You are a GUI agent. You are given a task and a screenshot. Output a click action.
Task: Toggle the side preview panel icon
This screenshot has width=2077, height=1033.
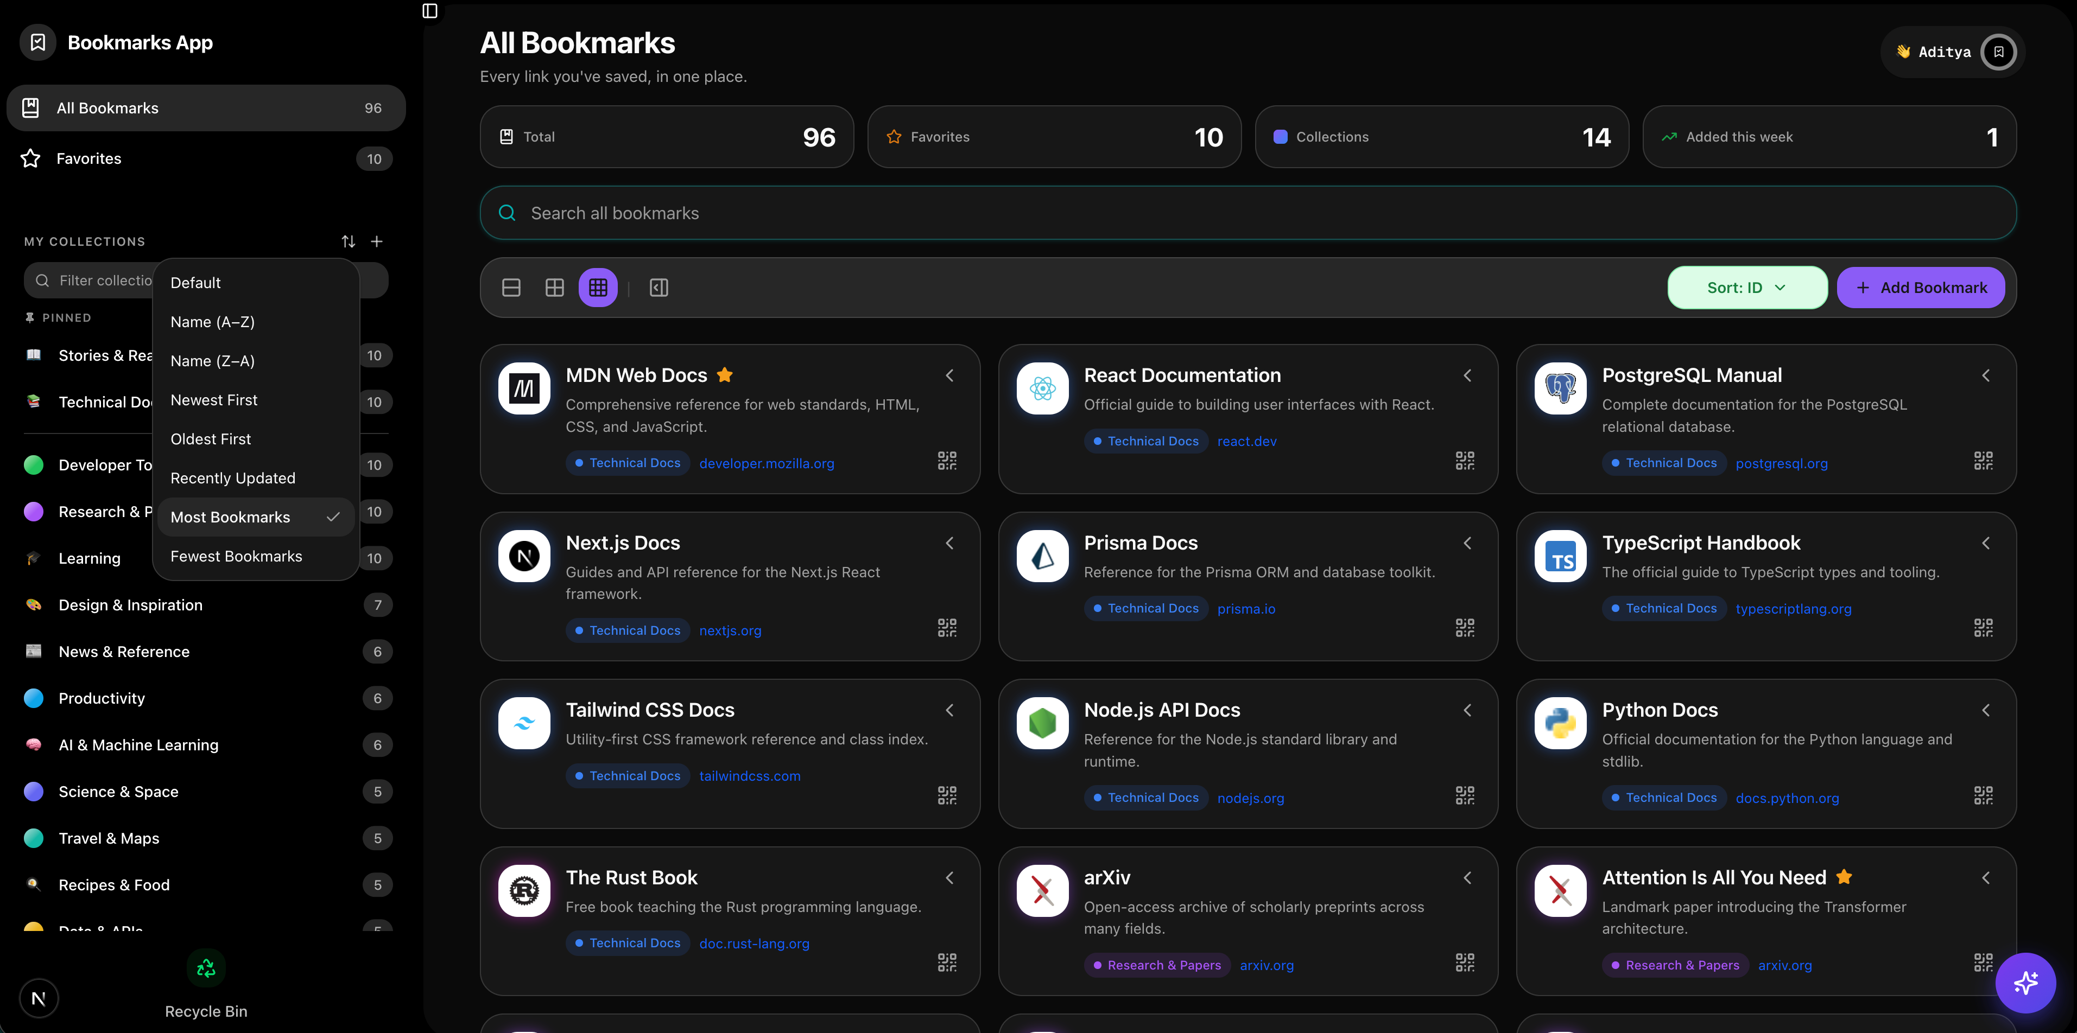point(658,288)
